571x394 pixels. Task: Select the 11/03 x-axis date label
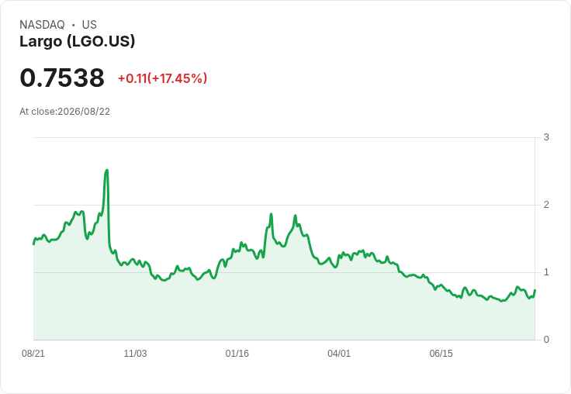click(x=135, y=353)
